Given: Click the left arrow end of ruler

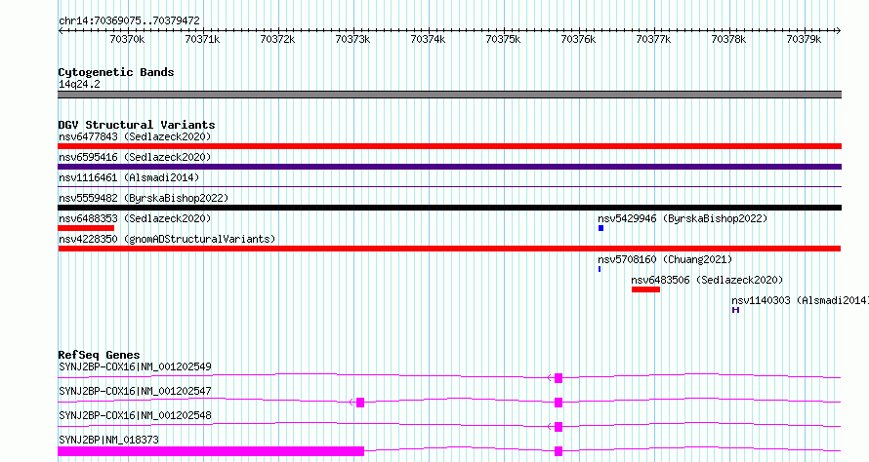Looking at the screenshot, I should (61, 31).
